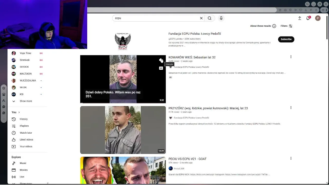Open options menu for PECIU VS ECPU video

pyautogui.click(x=291, y=158)
